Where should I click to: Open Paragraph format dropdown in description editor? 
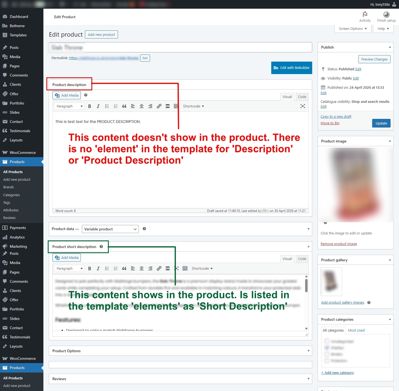[69, 106]
